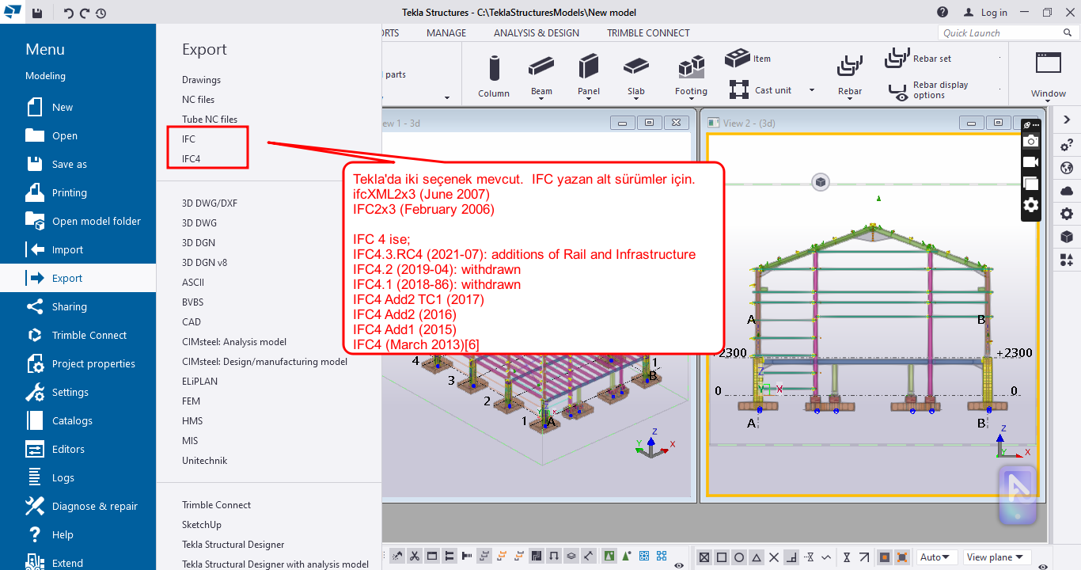Choose IFC in the Export list
This screenshot has width=1081, height=570.
[188, 139]
